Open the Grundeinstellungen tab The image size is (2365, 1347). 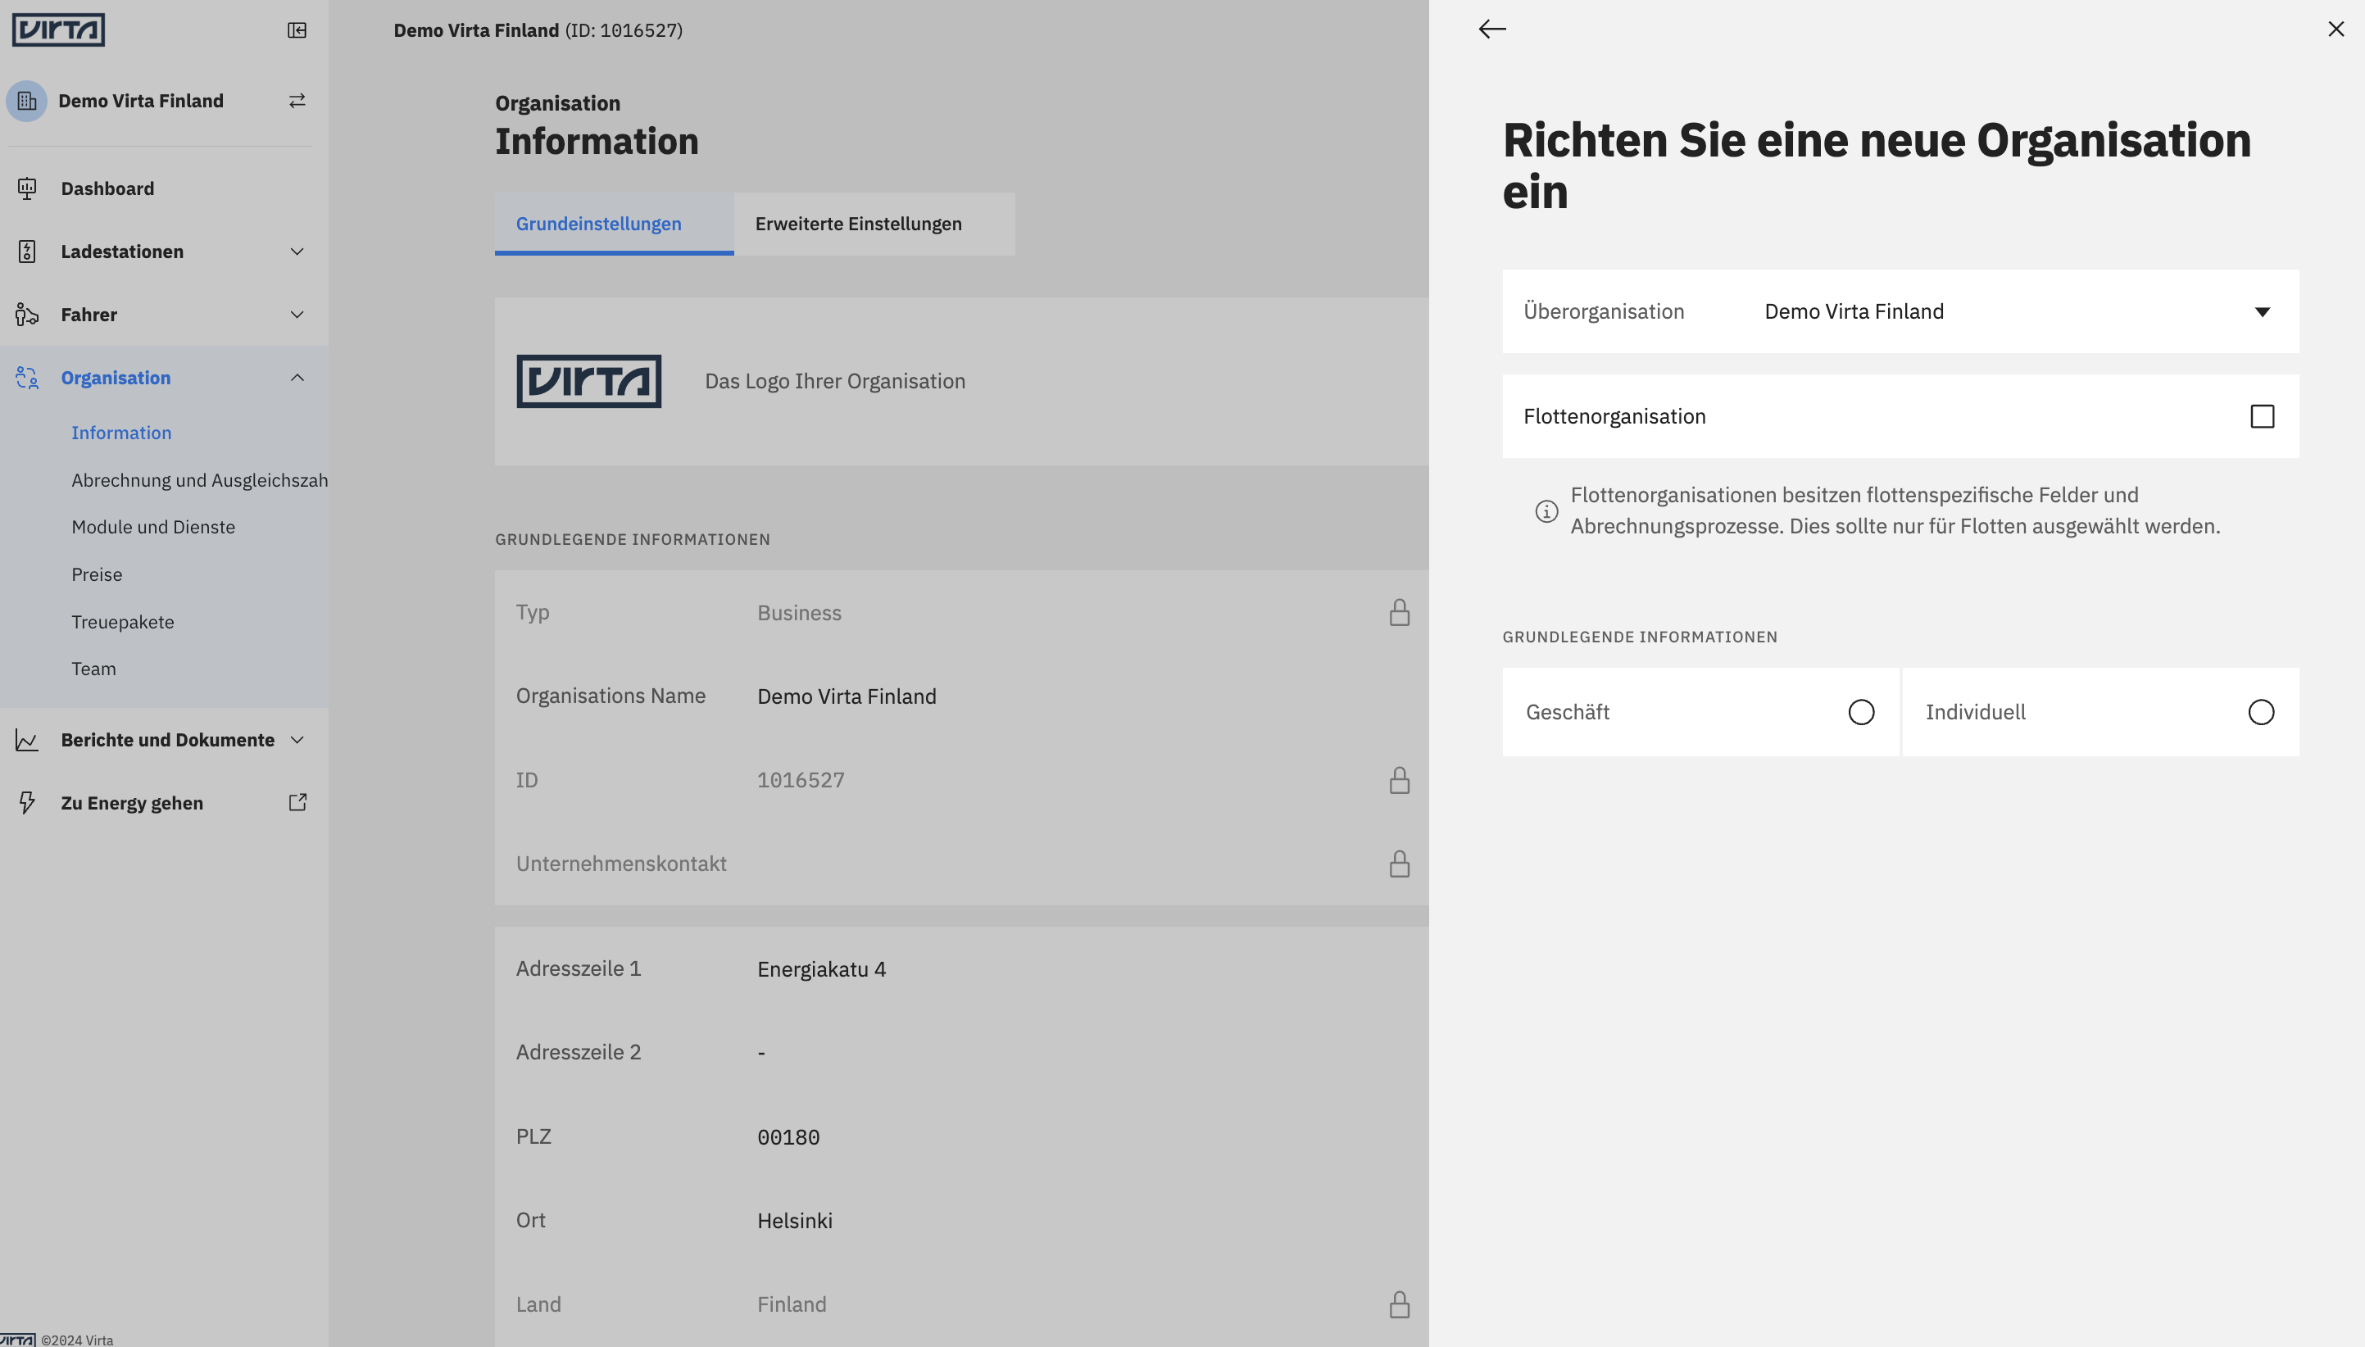[x=615, y=224]
